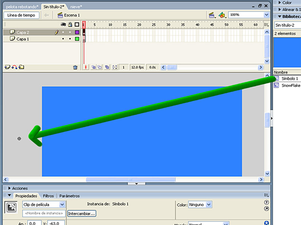Screen dimensions: 301x225
Task: Toggle visibility dot for Capa 1
Action: tap(63, 39)
